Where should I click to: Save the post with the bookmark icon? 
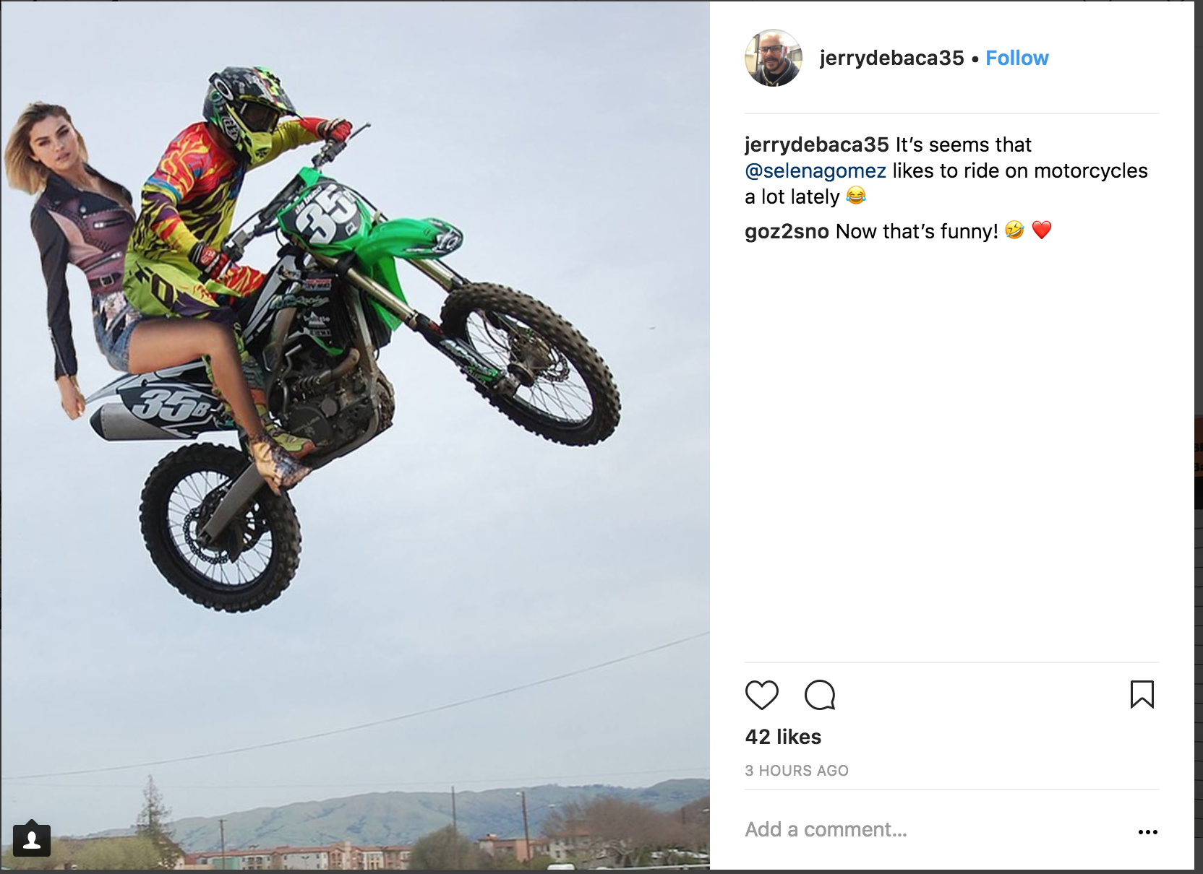tap(1142, 694)
